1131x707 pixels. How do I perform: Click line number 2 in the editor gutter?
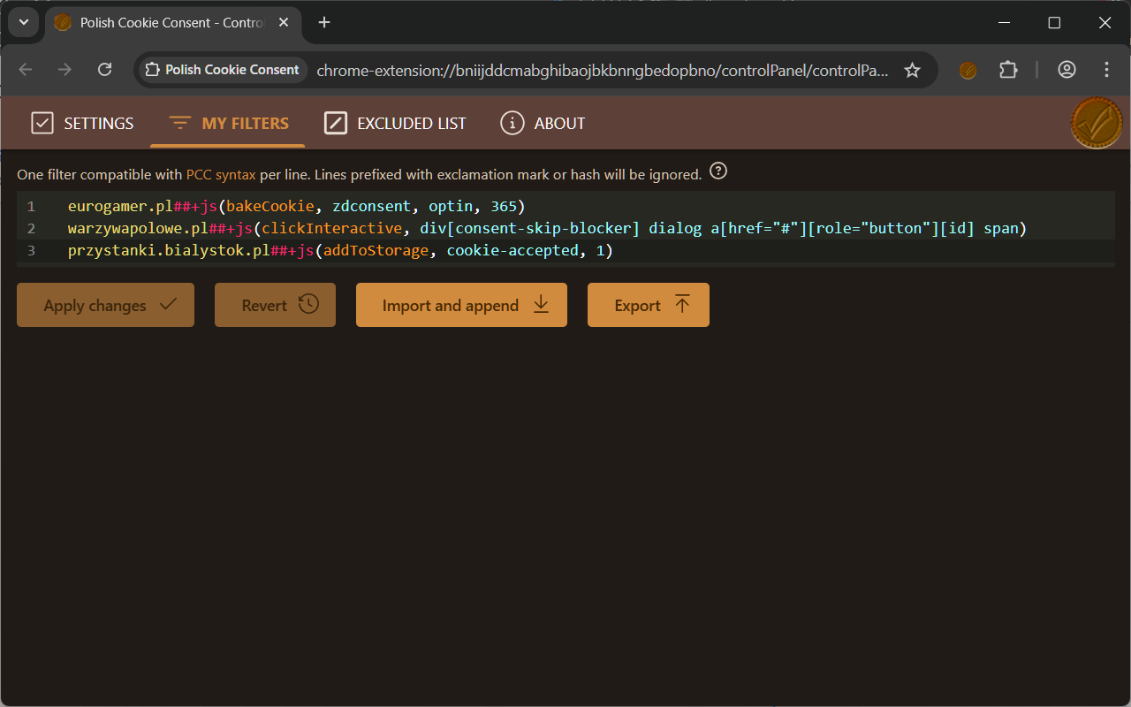point(31,228)
